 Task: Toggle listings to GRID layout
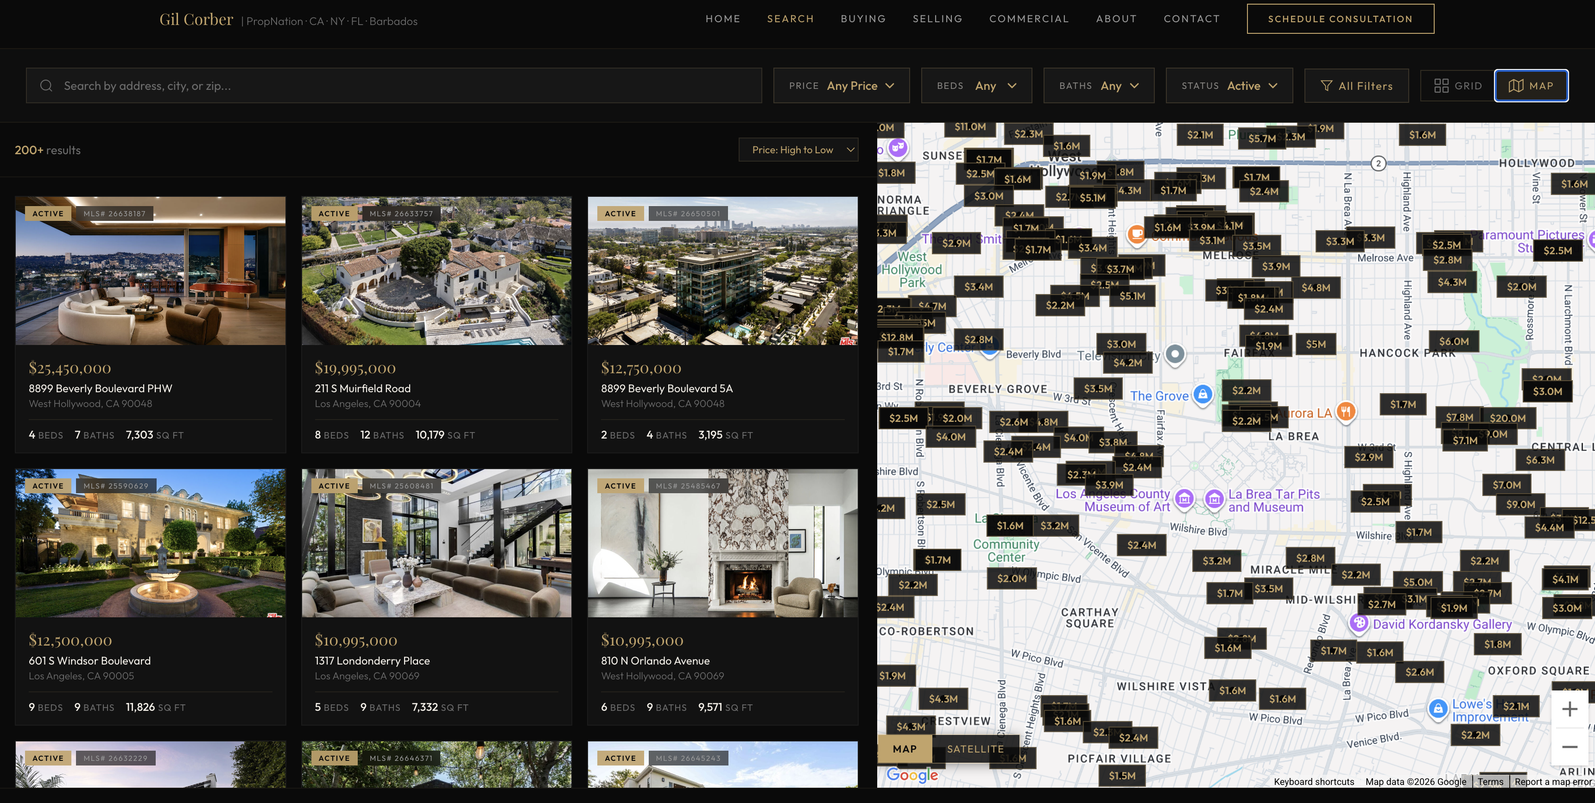pos(1456,85)
